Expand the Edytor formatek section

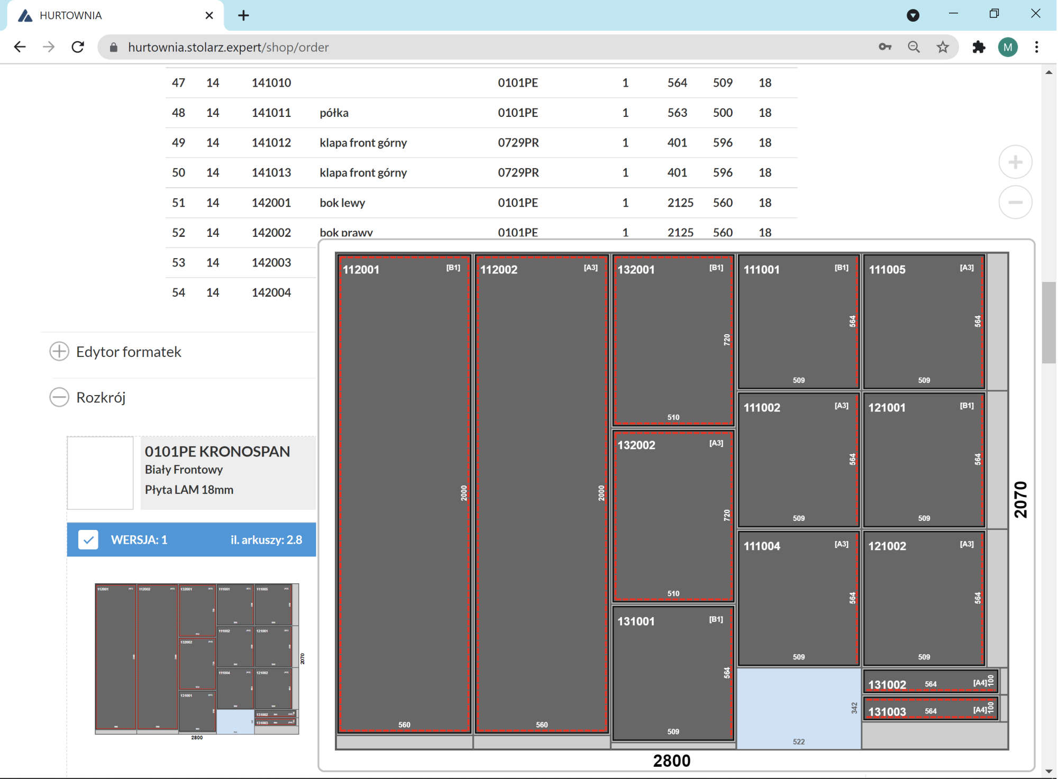point(59,351)
